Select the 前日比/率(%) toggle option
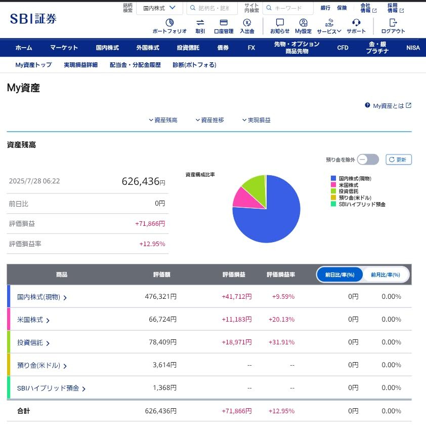 click(x=340, y=275)
